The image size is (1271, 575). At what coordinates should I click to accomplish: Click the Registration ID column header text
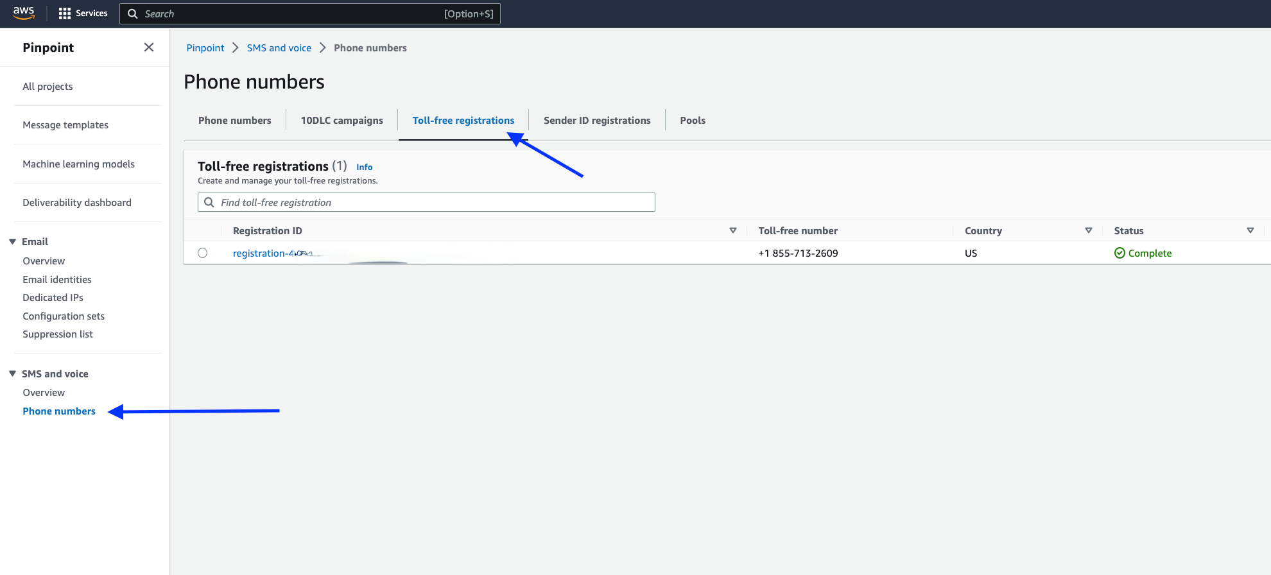coord(267,231)
